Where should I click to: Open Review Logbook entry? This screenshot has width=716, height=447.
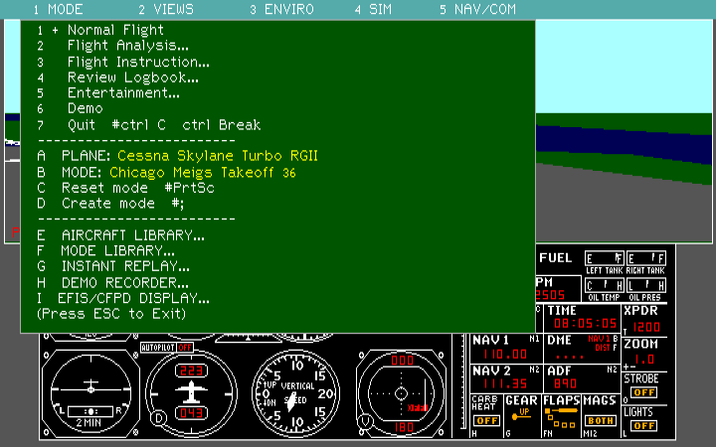click(x=117, y=77)
